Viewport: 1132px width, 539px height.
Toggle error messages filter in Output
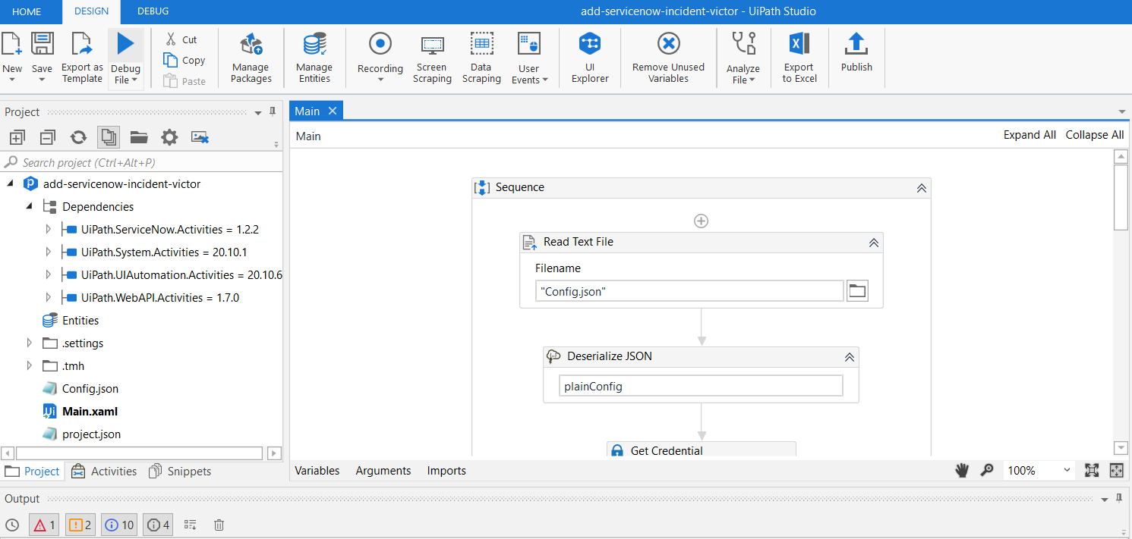pos(44,525)
